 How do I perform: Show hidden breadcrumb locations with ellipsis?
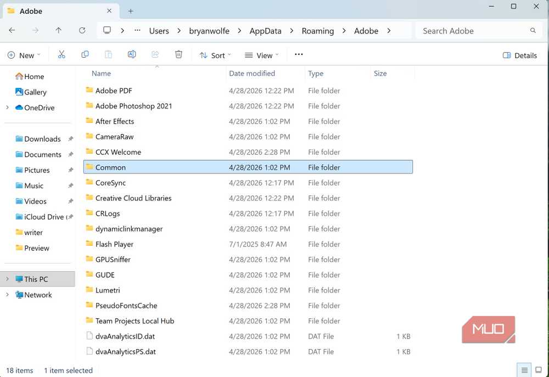click(137, 30)
